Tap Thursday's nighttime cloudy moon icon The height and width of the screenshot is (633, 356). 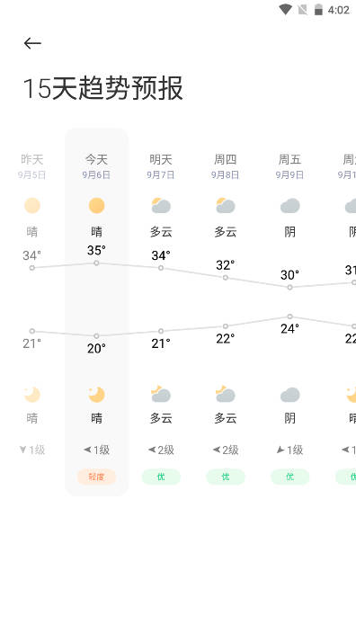coord(226,395)
